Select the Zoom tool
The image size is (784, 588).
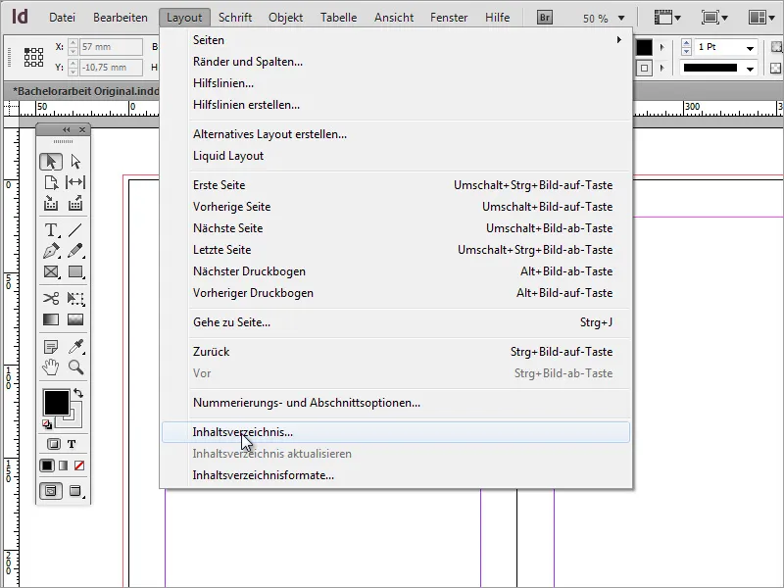tap(75, 367)
